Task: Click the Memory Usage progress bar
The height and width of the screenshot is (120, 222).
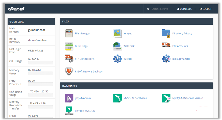Action: 41,73
